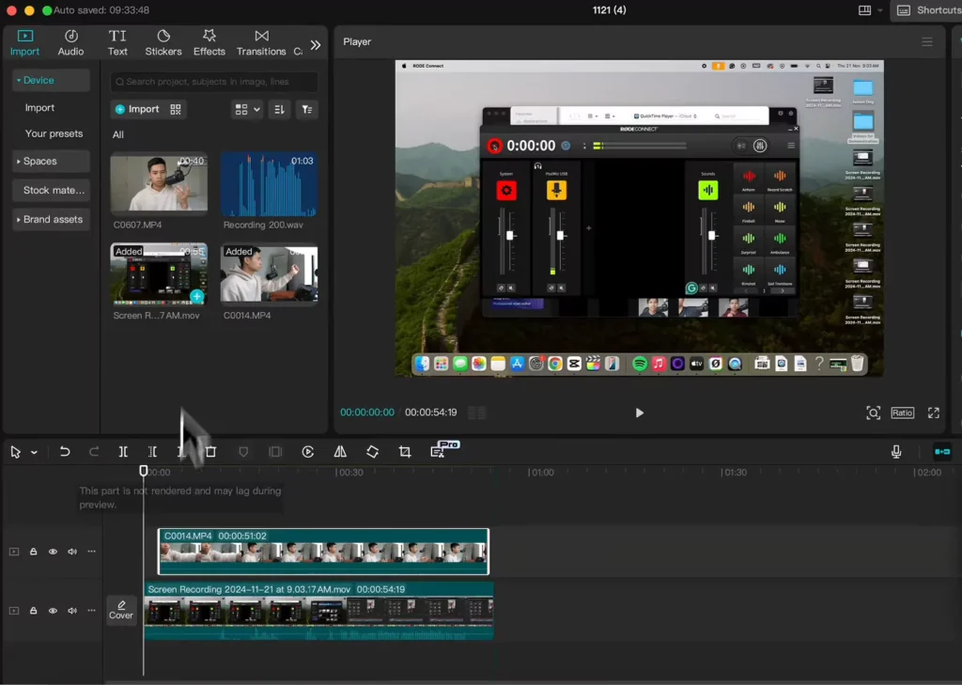This screenshot has width=962, height=685.
Task: Click the 01:00 mark on the timeline ruler
Action: (x=542, y=473)
